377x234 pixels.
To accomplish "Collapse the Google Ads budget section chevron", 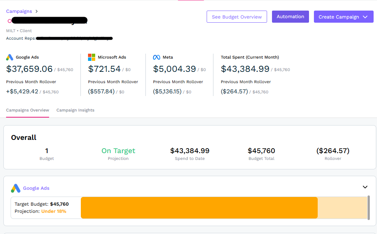I will click(x=365, y=187).
